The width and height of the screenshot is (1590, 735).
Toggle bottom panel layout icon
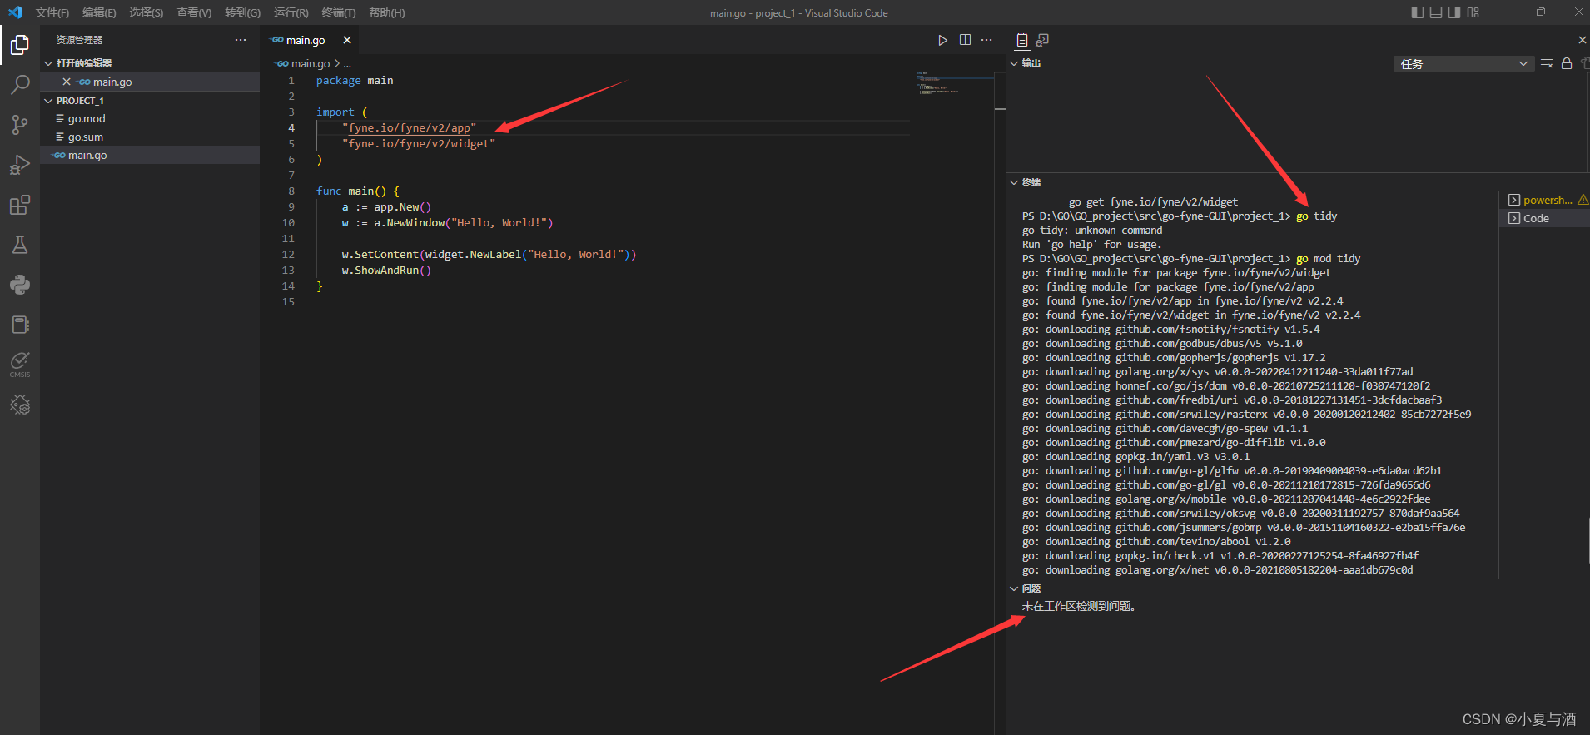(x=1436, y=12)
